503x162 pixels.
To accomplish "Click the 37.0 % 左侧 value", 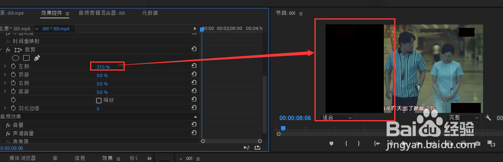I will pos(103,67).
